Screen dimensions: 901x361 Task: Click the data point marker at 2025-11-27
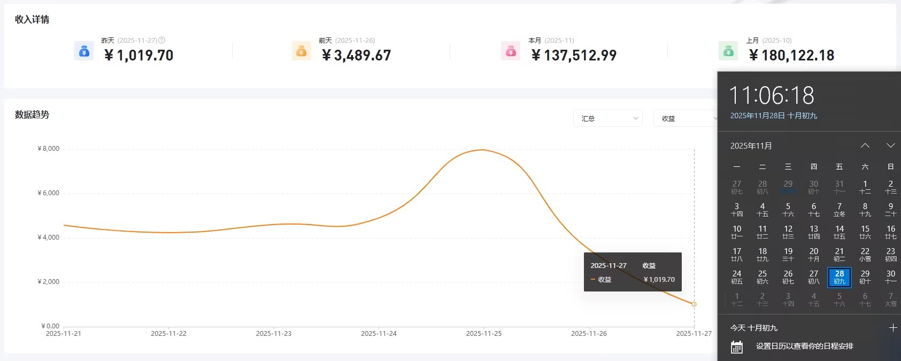(x=694, y=304)
